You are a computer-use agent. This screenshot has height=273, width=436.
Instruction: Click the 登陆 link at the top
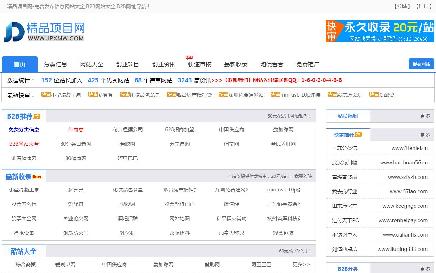pos(402,6)
